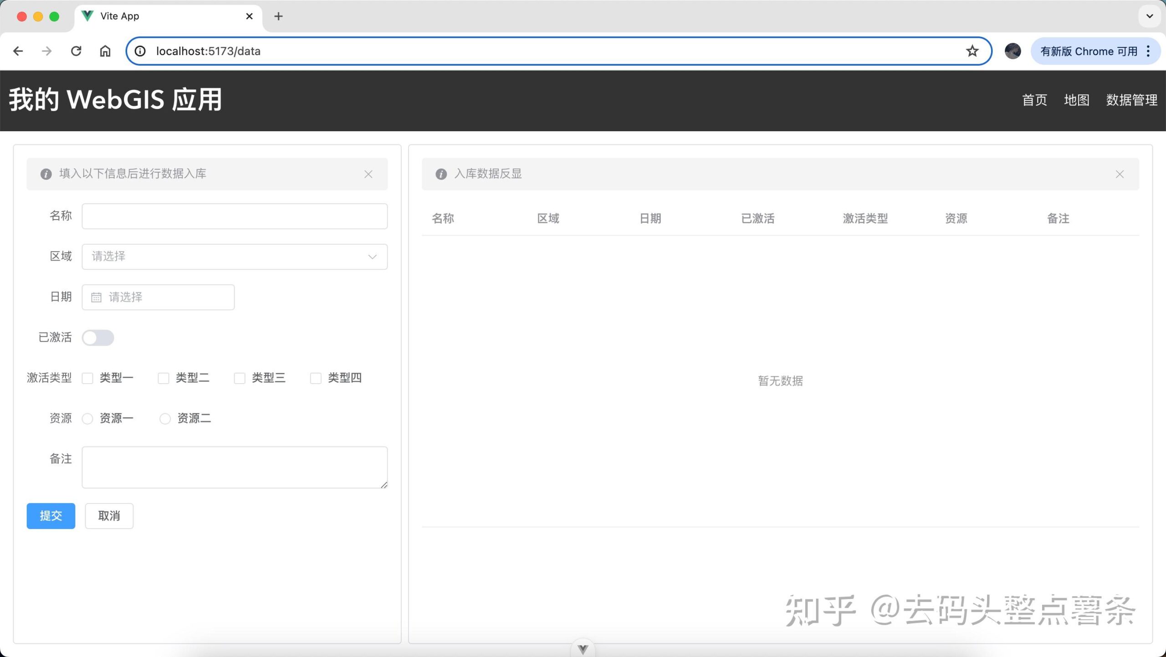Image resolution: width=1166 pixels, height=657 pixels.
Task: Click into the 名称 input field
Action: click(235, 216)
